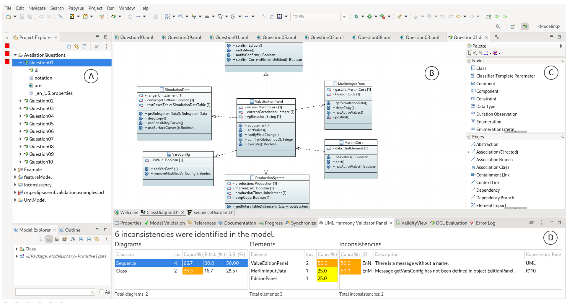
Task: Open the Model Validation view tab
Action: [x=167, y=223]
